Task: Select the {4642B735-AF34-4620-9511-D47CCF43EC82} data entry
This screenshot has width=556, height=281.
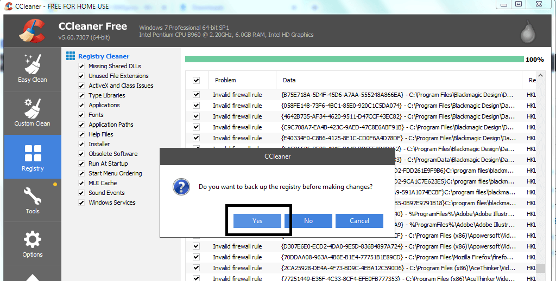Action: 398,116
